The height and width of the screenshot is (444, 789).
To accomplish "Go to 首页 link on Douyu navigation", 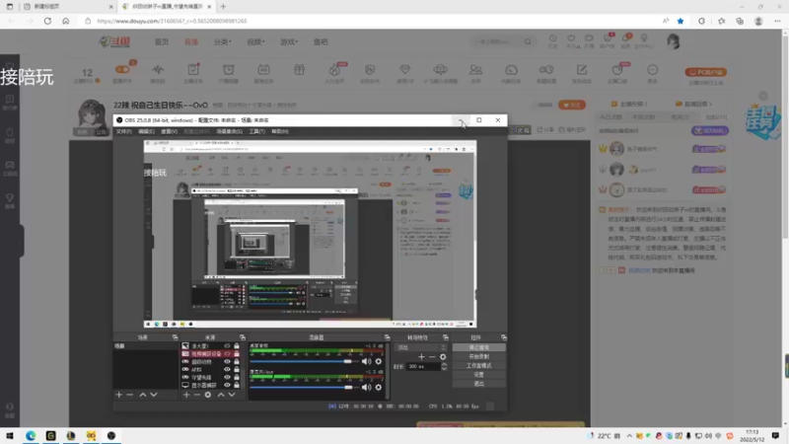I will (x=162, y=41).
